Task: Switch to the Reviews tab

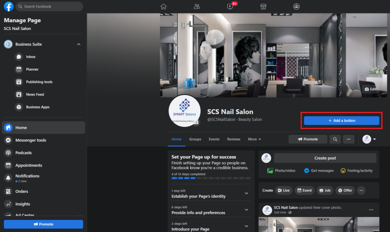Action: [233, 139]
